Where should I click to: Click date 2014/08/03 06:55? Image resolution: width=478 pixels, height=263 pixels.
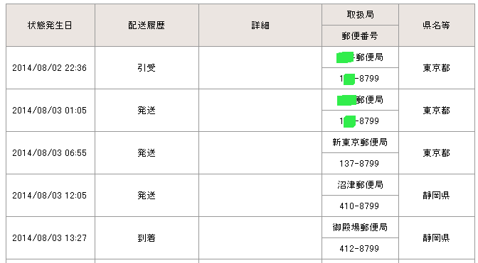pyautogui.click(x=49, y=152)
